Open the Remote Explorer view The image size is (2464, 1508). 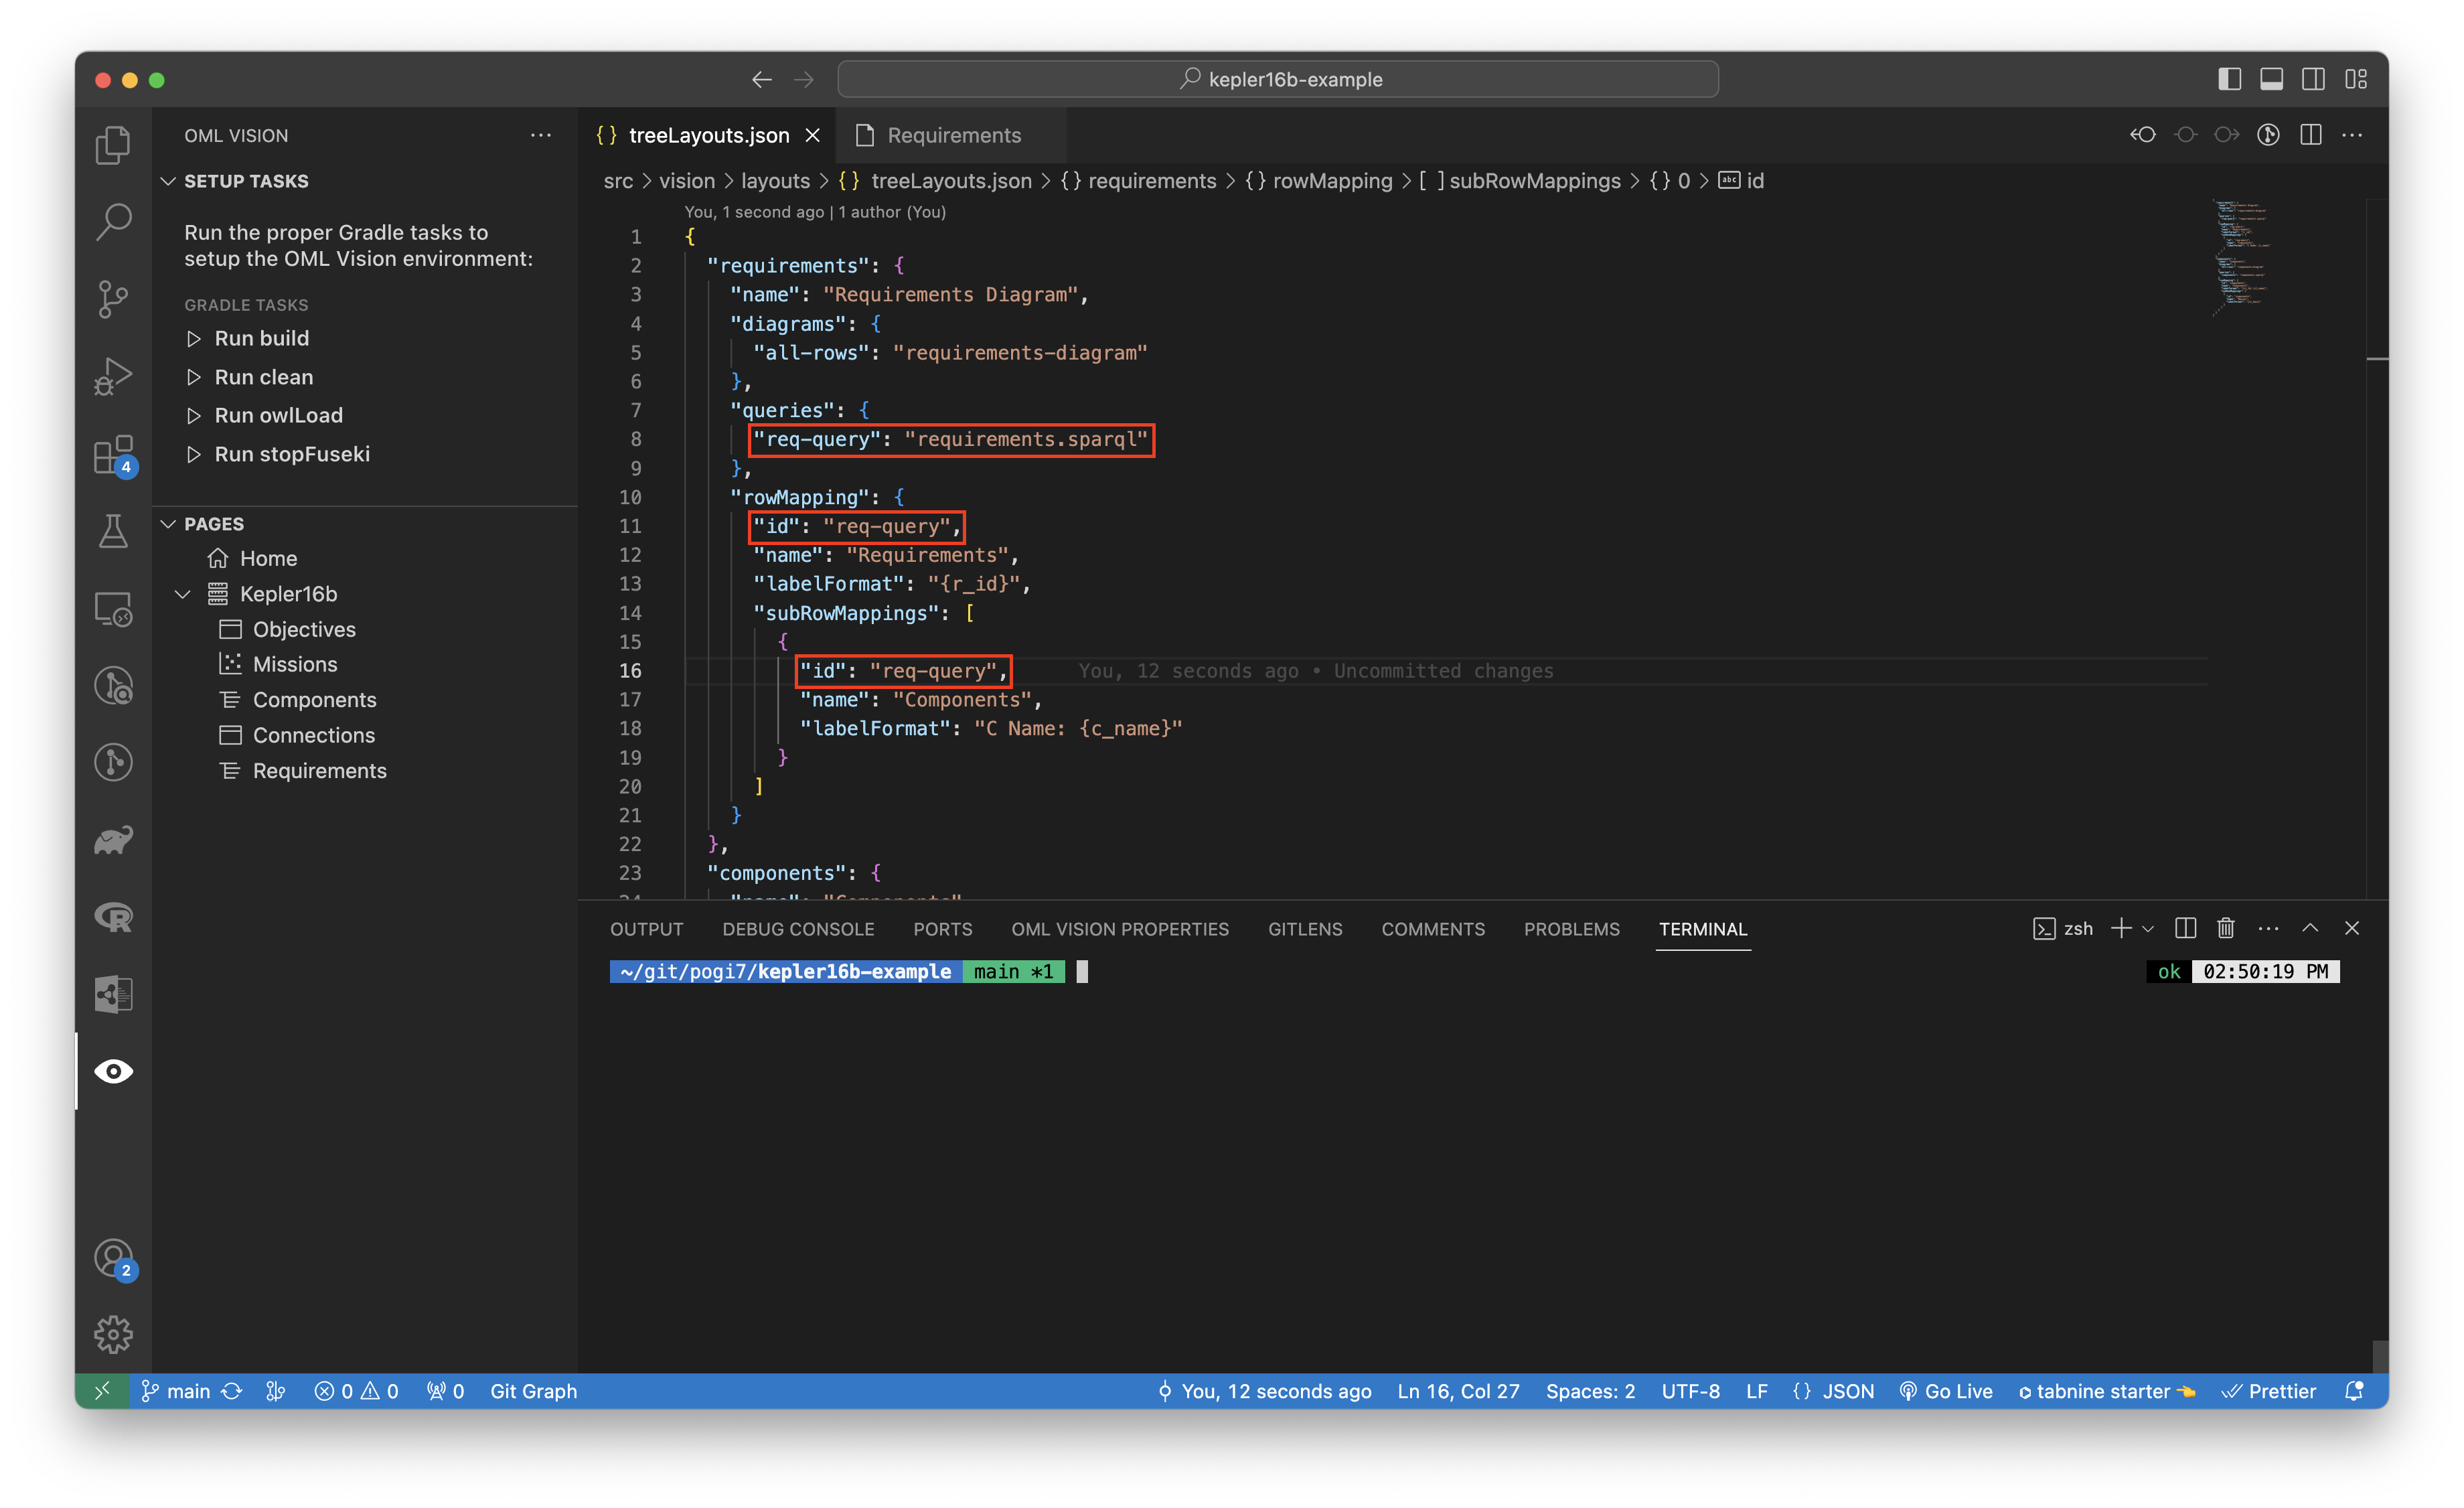[x=113, y=608]
